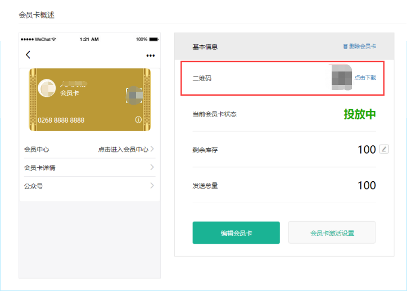Click the 点击下载 QR code link
Image resolution: width=407 pixels, height=291 pixels.
(365, 78)
